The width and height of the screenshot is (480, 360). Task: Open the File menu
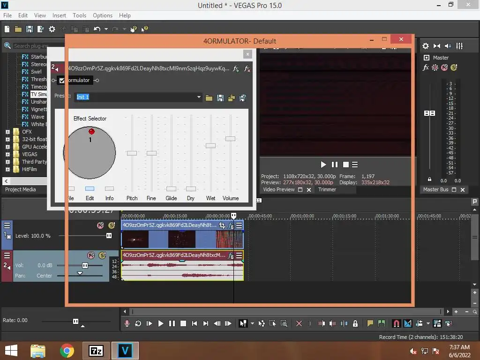click(7, 15)
